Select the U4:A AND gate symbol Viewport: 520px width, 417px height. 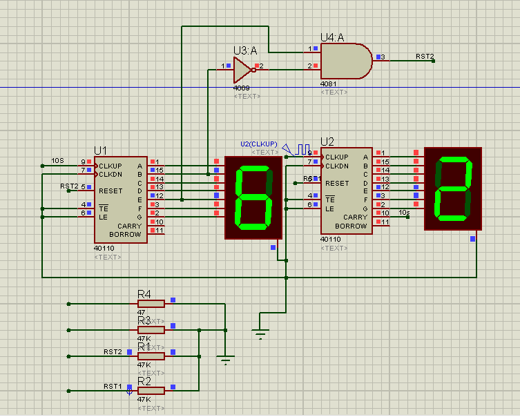346,61
